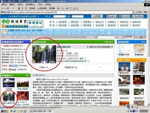Open the 首页 home nav link
Screen dimensions: 150x113
(52, 22)
